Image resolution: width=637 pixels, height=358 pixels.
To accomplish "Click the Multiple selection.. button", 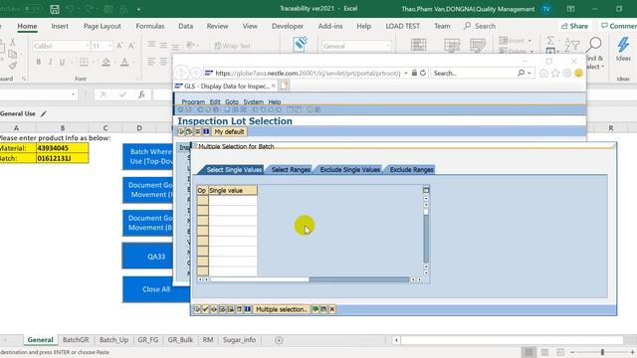I will pyautogui.click(x=281, y=309).
